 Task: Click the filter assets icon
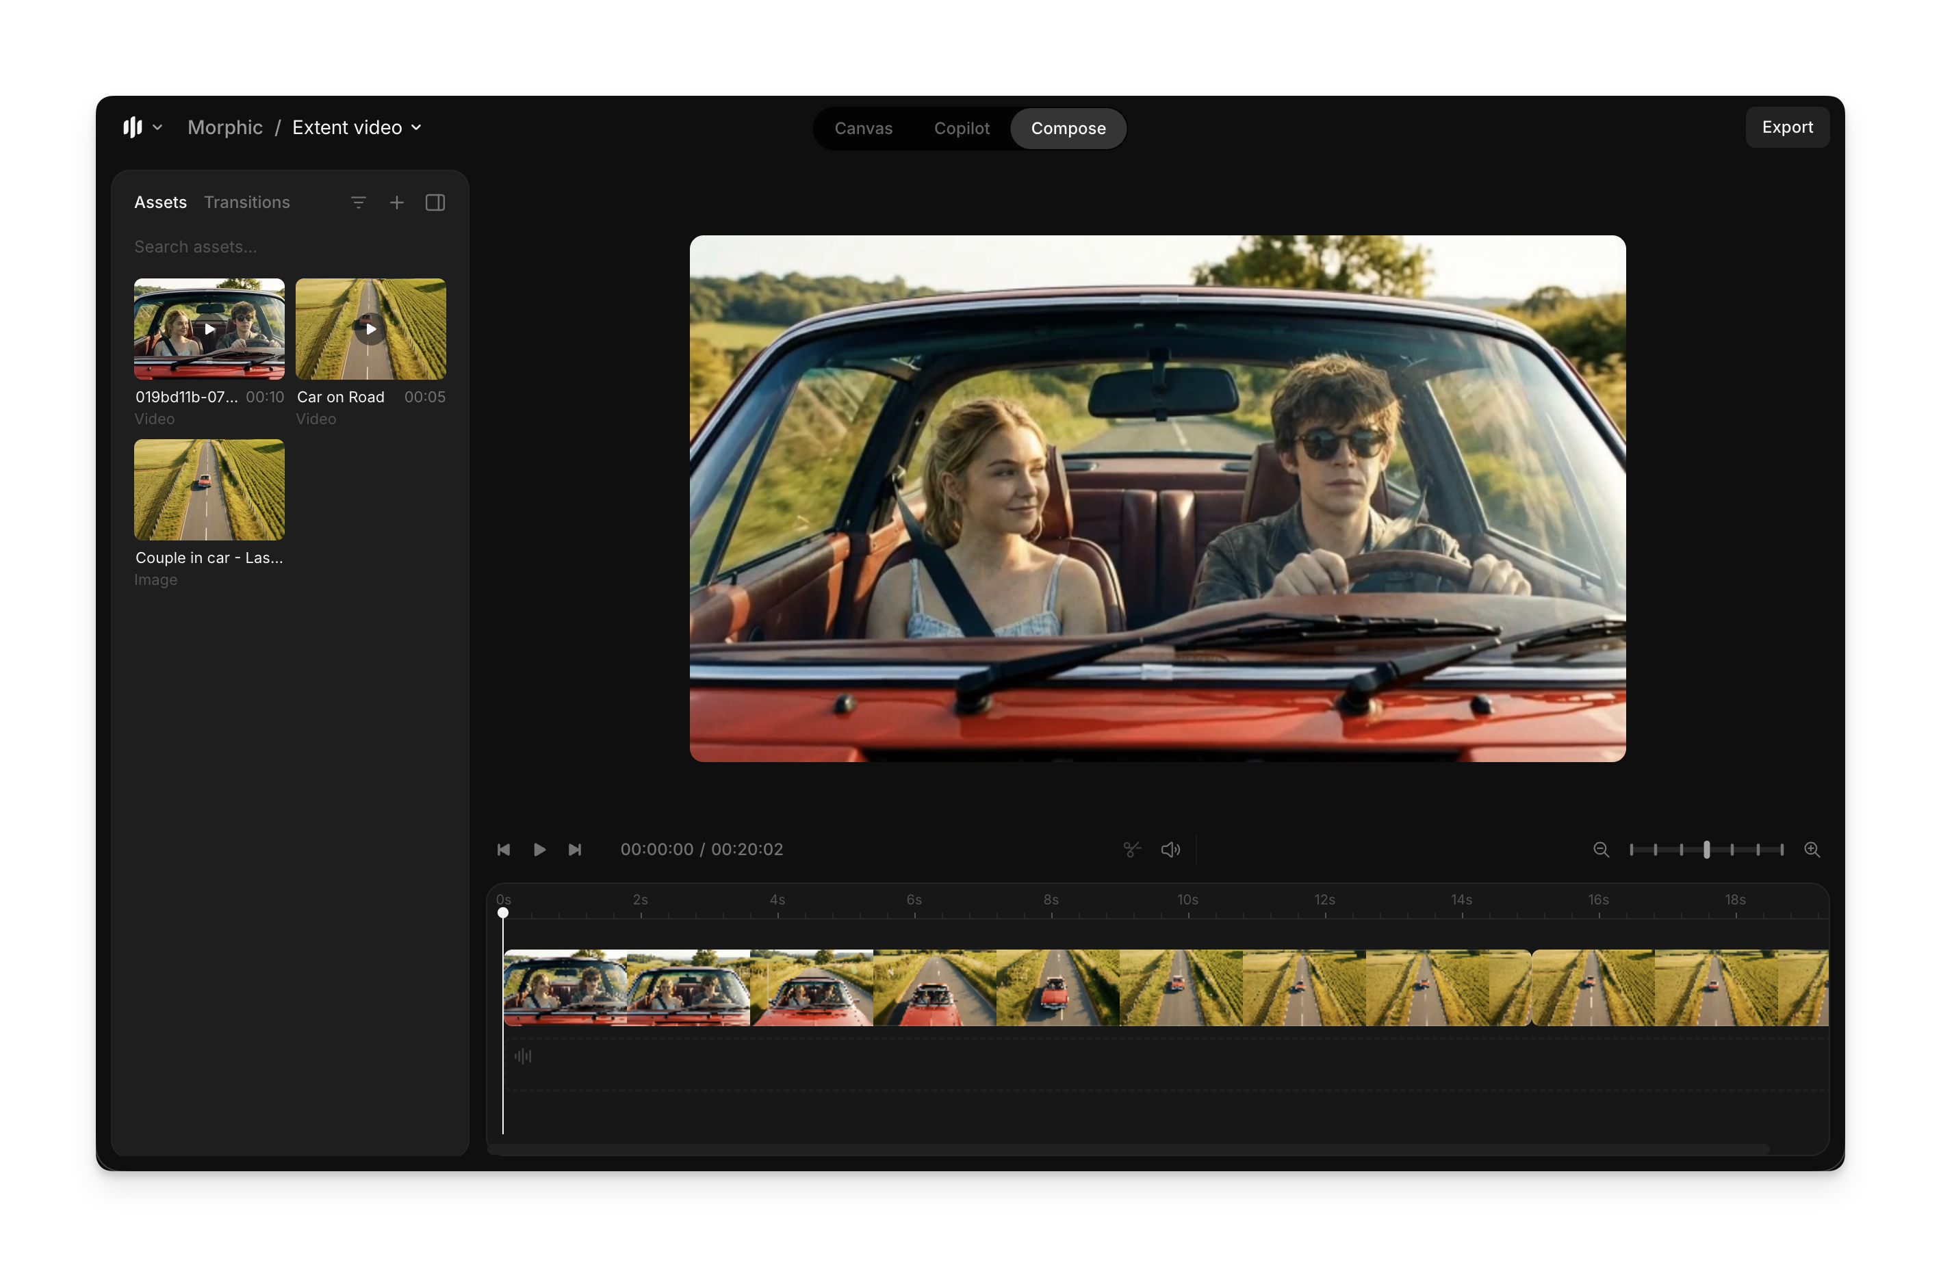(x=358, y=203)
